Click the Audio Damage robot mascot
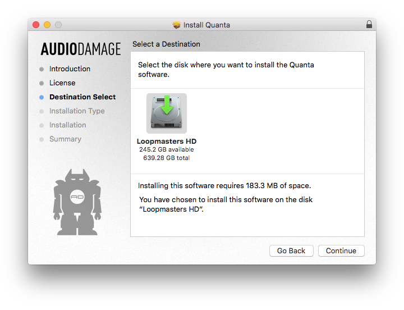The width and height of the screenshot is (404, 310). point(77,202)
